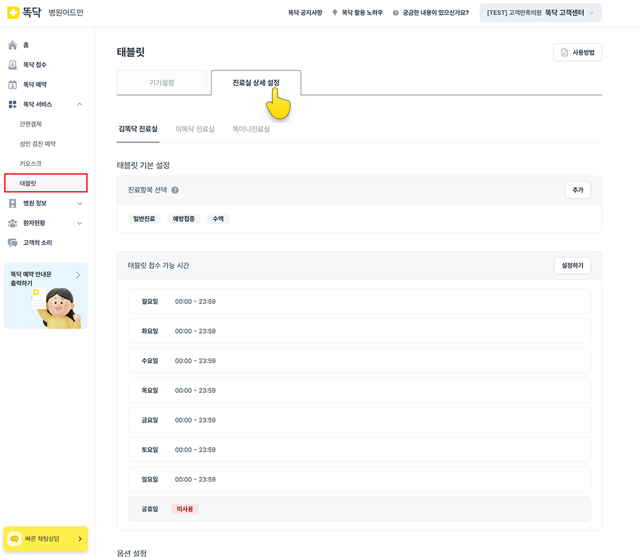Open 성인 검진 예약 in the sidebar
This screenshot has height=557, width=639.
[x=38, y=144]
